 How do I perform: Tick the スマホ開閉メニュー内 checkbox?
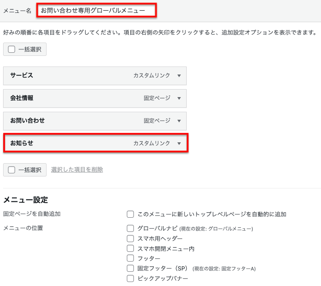(130, 249)
